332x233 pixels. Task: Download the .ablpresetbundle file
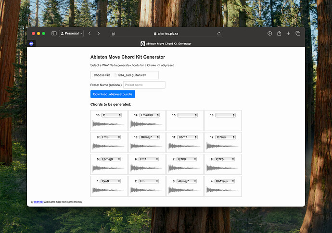(x=113, y=94)
